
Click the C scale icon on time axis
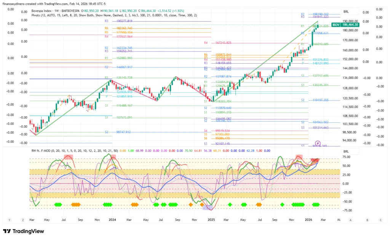[381, 220]
